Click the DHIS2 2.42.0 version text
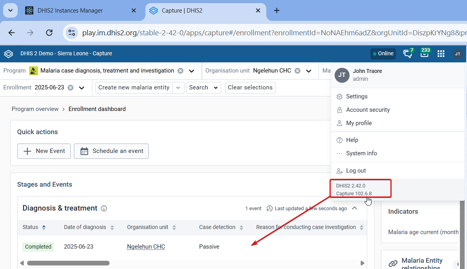 [x=351, y=186]
